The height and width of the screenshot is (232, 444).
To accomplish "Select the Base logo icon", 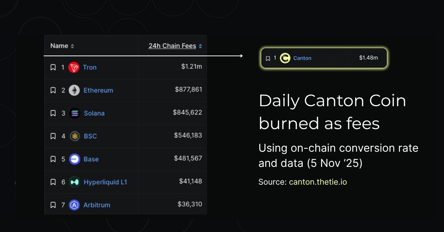I will tap(75, 159).
